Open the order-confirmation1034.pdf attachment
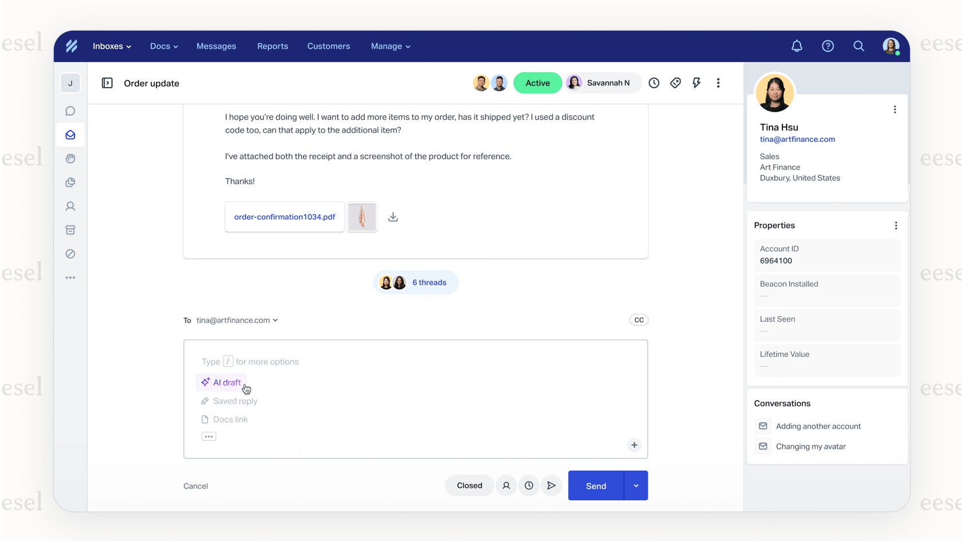Image resolution: width=962 pixels, height=541 pixels. pos(285,216)
